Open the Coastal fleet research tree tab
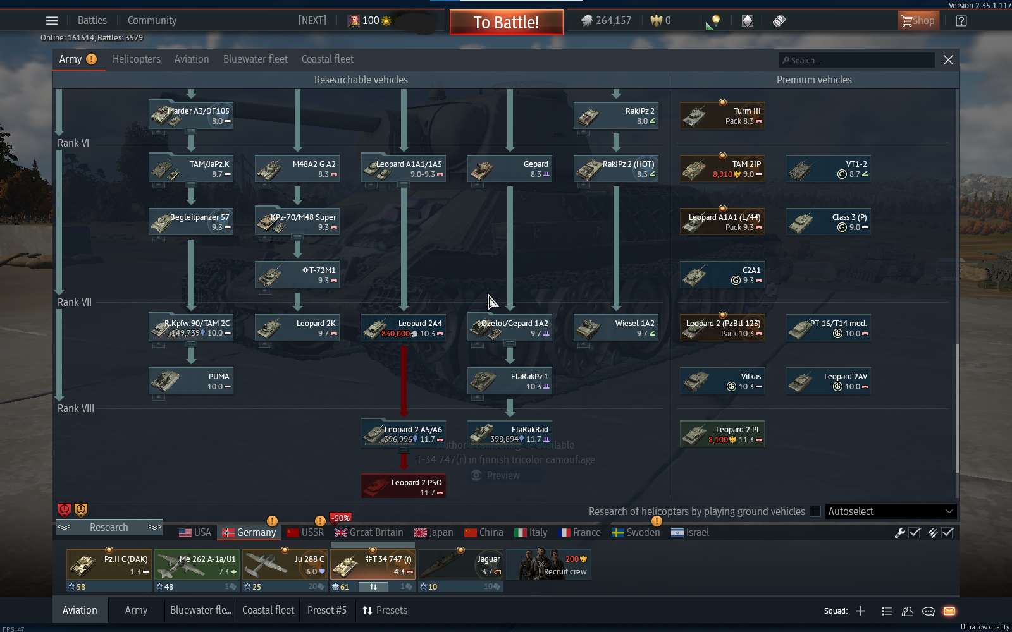Screen dimensions: 1012x632 tap(328, 59)
